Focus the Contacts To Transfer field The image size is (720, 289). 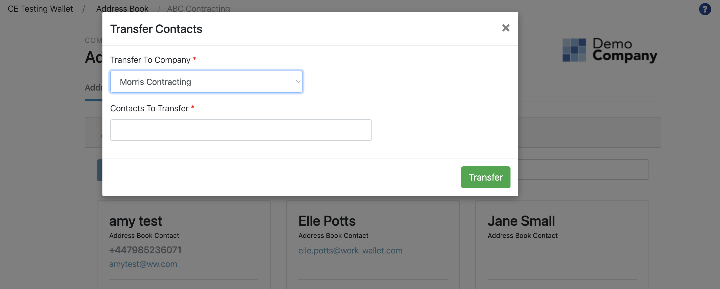[241, 130]
